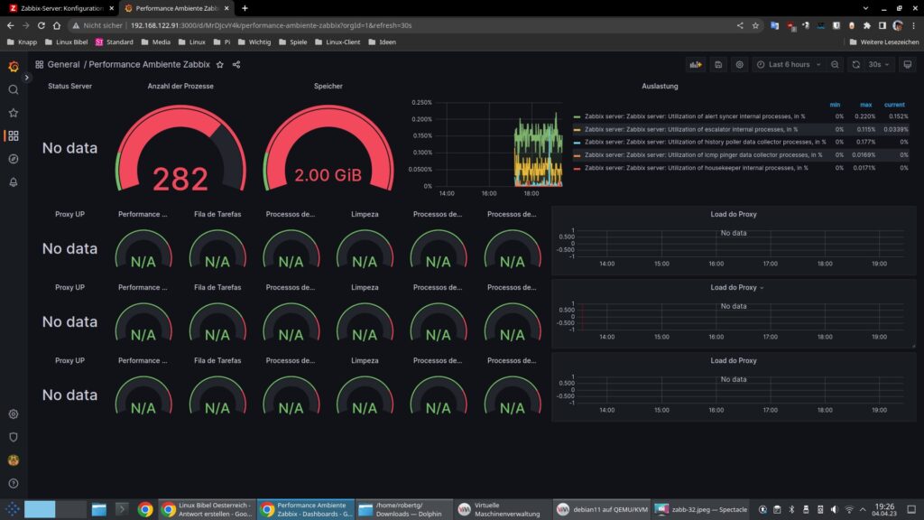924x520 pixels.
Task: Switch to Virtuelle Maschinenverwaltung in the taskbar
Action: point(504,509)
